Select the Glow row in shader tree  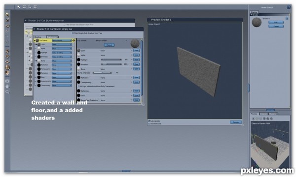(x=54, y=77)
